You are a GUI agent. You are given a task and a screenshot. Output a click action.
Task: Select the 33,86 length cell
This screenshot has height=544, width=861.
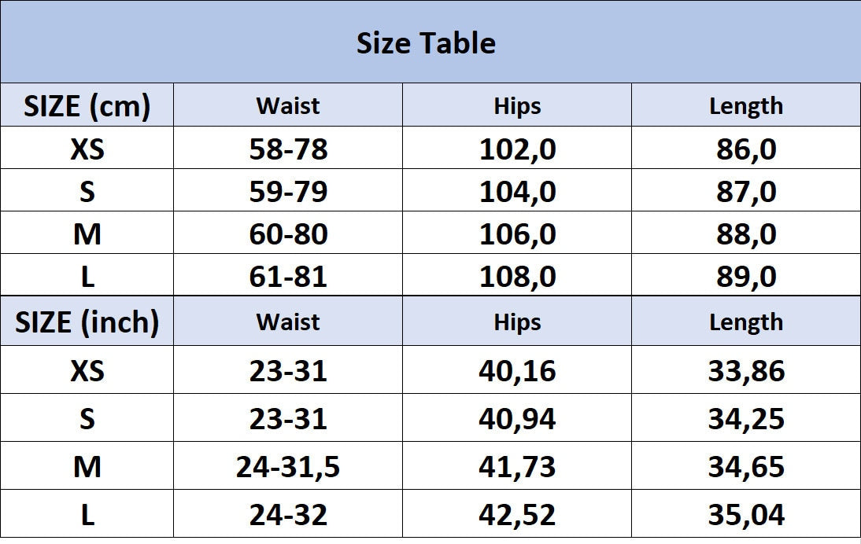(x=745, y=370)
